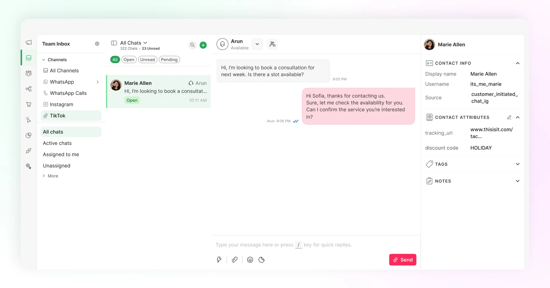
Task: Edit contact attributes with pencil icon
Action: point(509,117)
